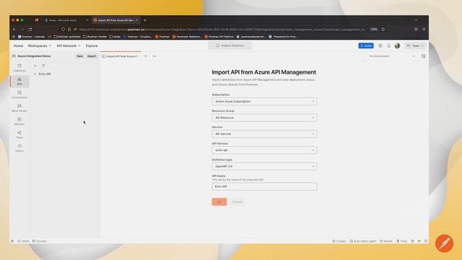Open the API Version dropdown
The width and height of the screenshot is (462, 260).
tap(264, 150)
